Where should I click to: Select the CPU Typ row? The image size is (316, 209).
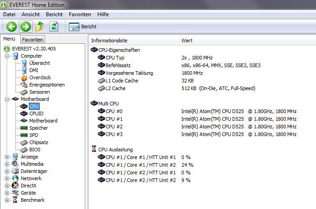click(155, 58)
